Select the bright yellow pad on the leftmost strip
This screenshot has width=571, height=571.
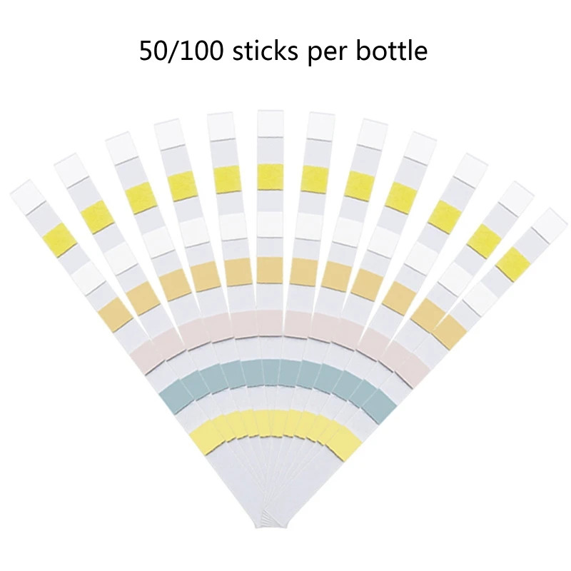[x=60, y=240]
